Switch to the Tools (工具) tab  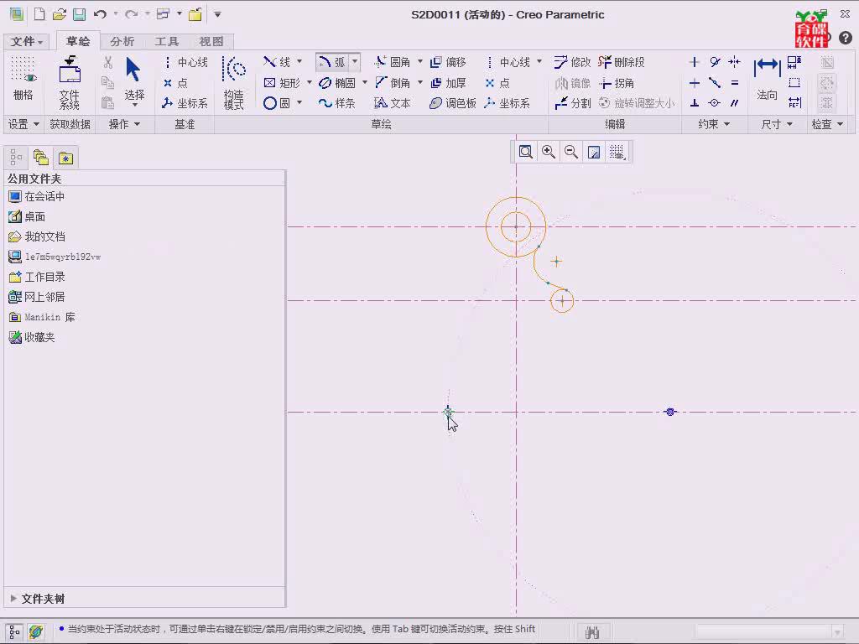pyautogui.click(x=167, y=42)
